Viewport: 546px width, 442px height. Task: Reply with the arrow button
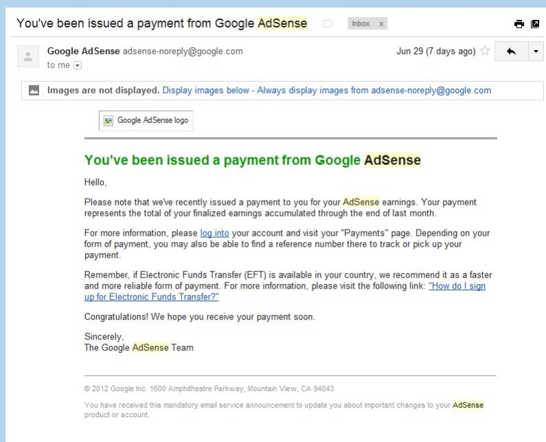pos(511,52)
